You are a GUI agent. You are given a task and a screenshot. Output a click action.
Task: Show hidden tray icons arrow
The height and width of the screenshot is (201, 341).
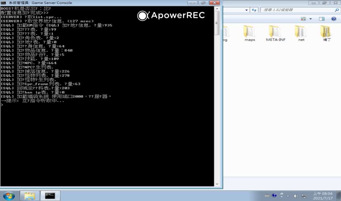[x=288, y=196]
